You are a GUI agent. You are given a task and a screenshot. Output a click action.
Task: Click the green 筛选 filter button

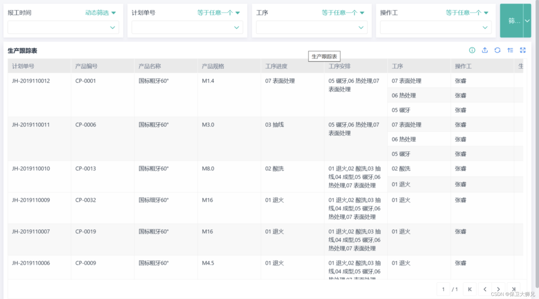[x=512, y=21]
